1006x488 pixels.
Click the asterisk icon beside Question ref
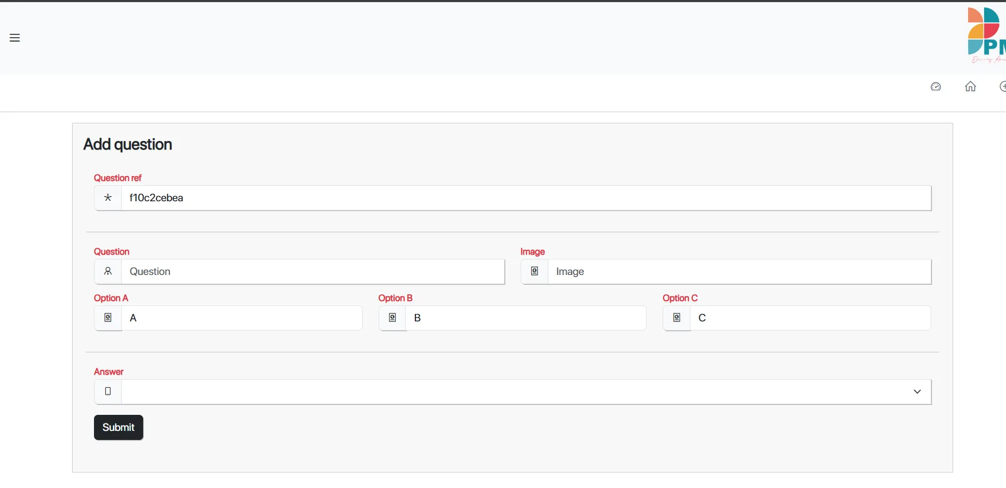[x=108, y=198]
